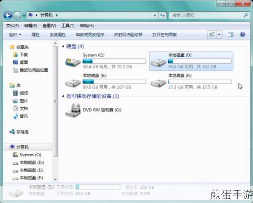Click the navigation pane scrollbar thumb
Viewport: 253px width, 203px height.
click(55, 101)
